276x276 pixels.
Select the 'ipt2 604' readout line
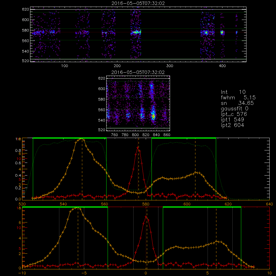pos(232,125)
